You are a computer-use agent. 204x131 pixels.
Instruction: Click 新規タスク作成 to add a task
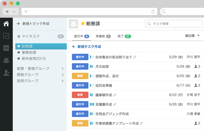coord(87,47)
